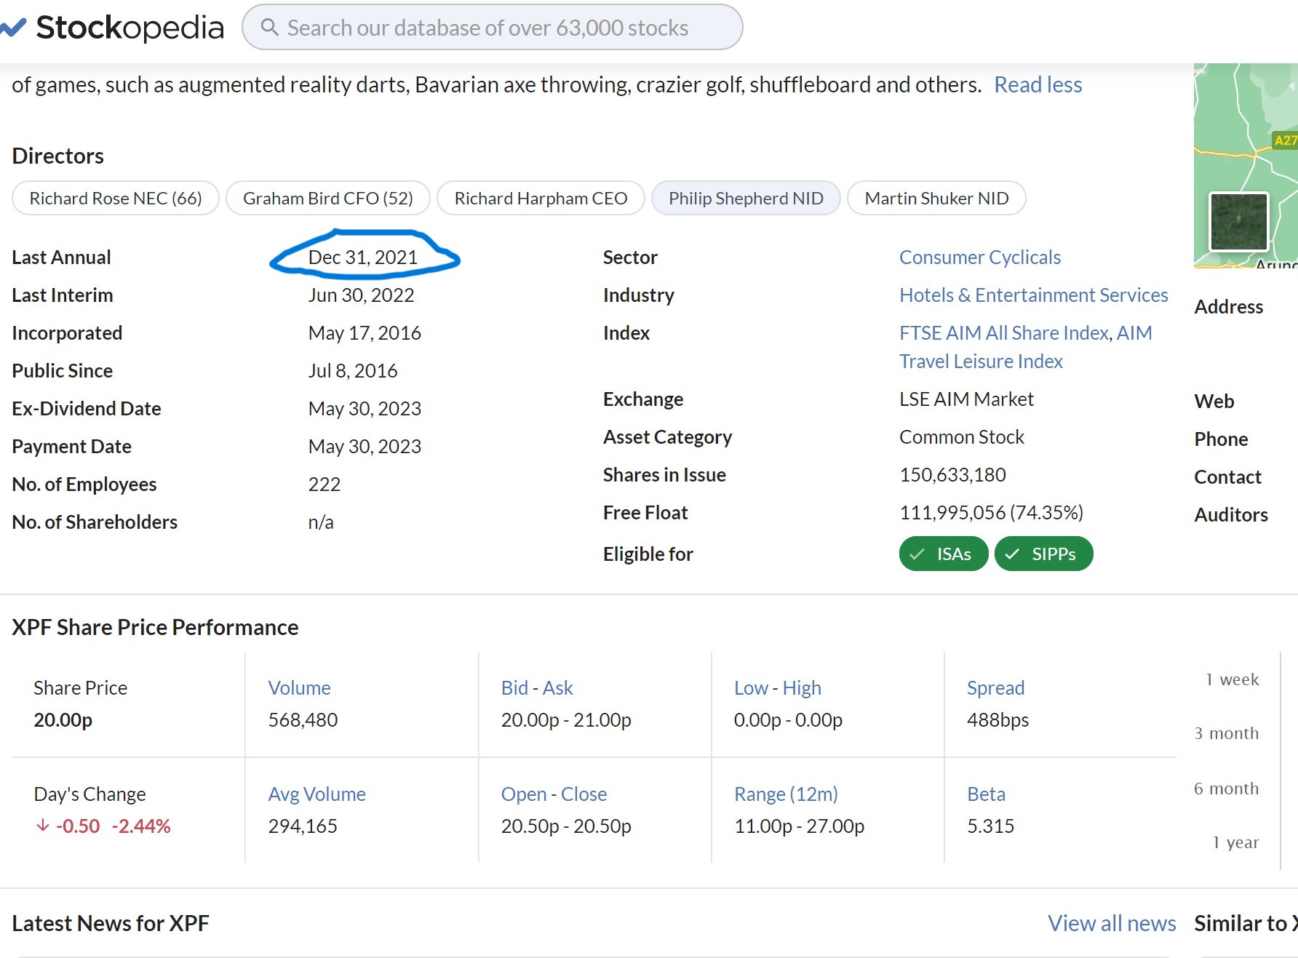The width and height of the screenshot is (1298, 958).
Task: Click the Spread metric label
Action: point(995,687)
